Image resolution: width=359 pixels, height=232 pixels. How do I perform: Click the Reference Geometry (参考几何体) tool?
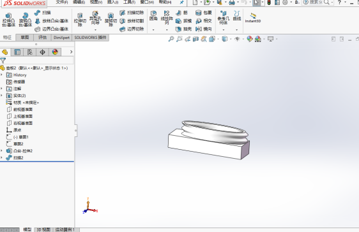[x=223, y=18]
